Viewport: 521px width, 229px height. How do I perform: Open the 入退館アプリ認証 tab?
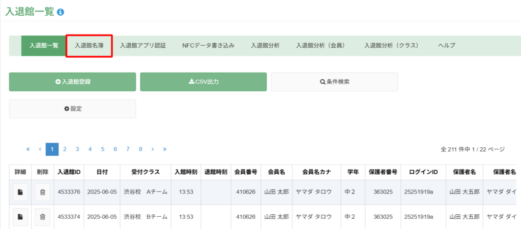tap(143, 46)
